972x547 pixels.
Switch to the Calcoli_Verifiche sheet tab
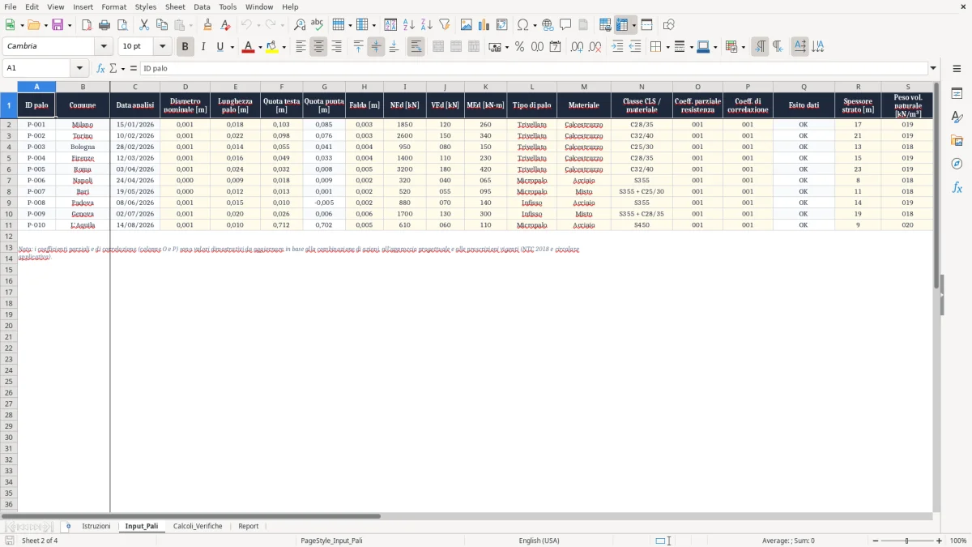[x=198, y=526]
